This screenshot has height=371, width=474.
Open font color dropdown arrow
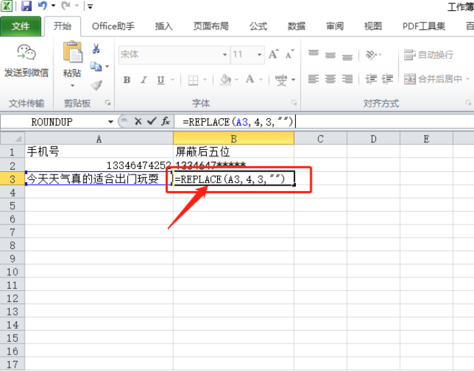coord(261,80)
